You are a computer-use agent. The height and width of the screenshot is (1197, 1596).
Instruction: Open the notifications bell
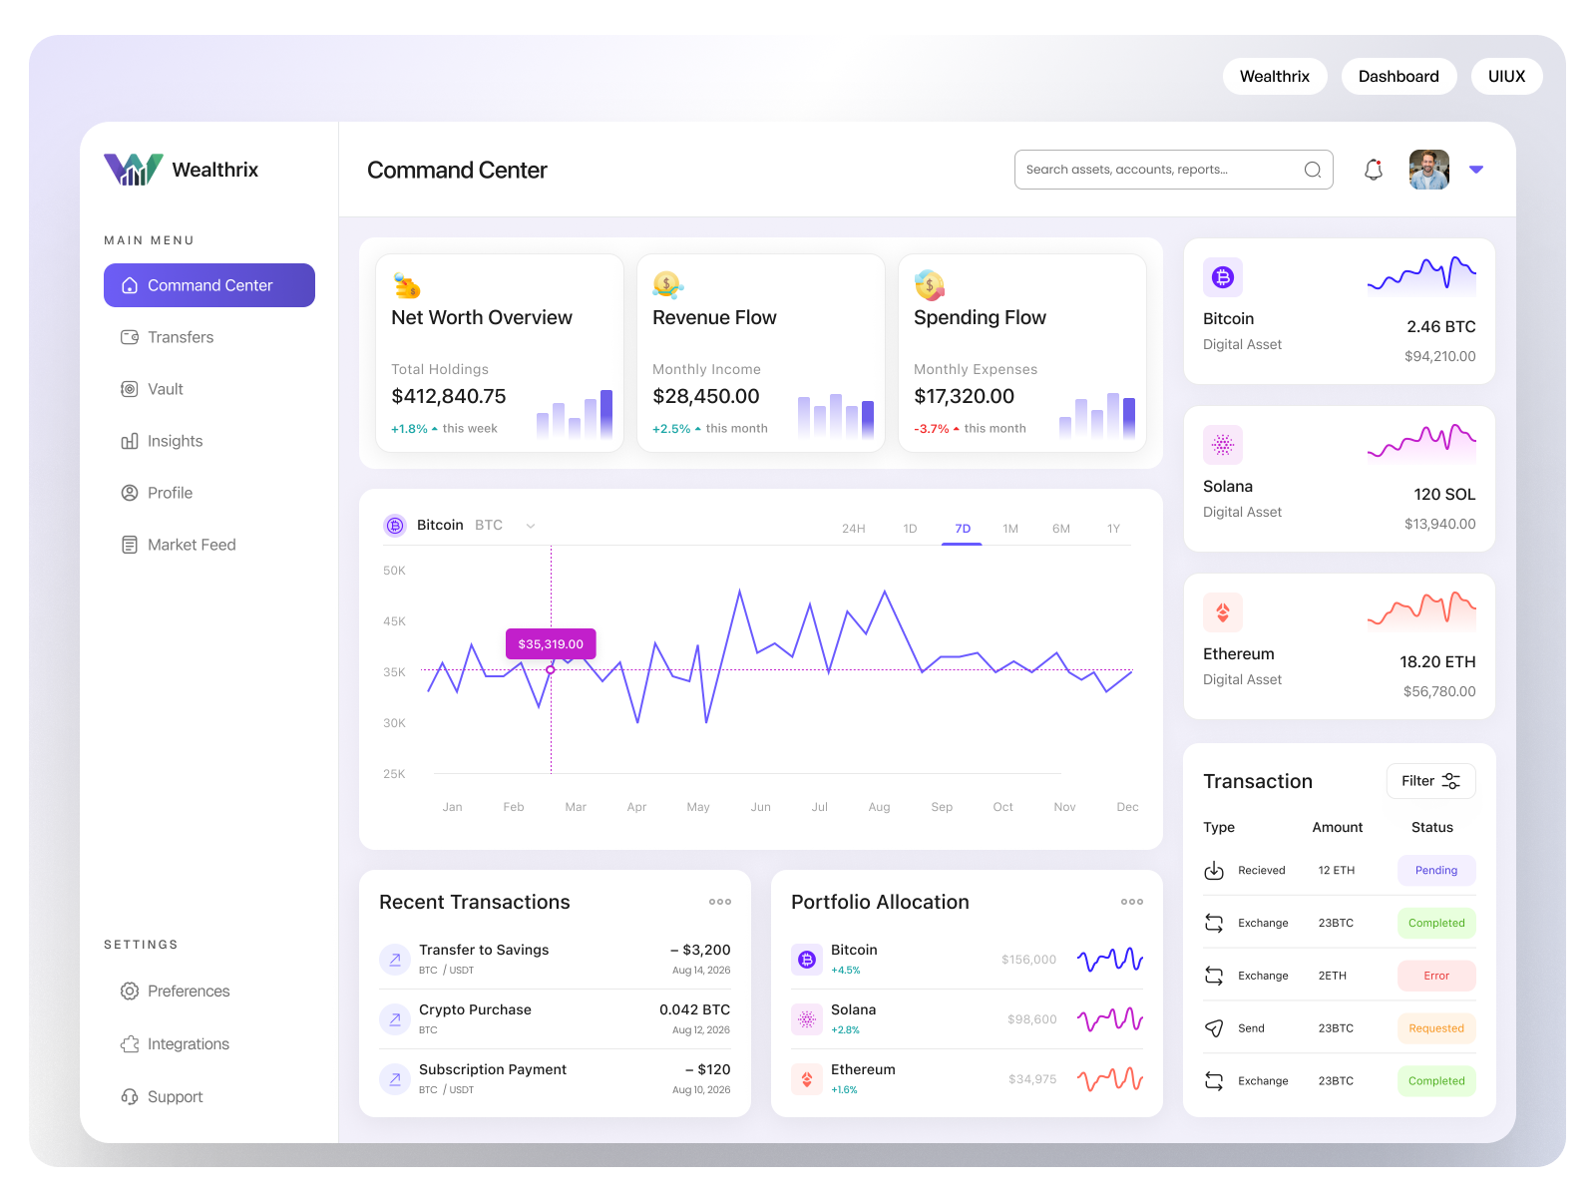click(x=1374, y=169)
